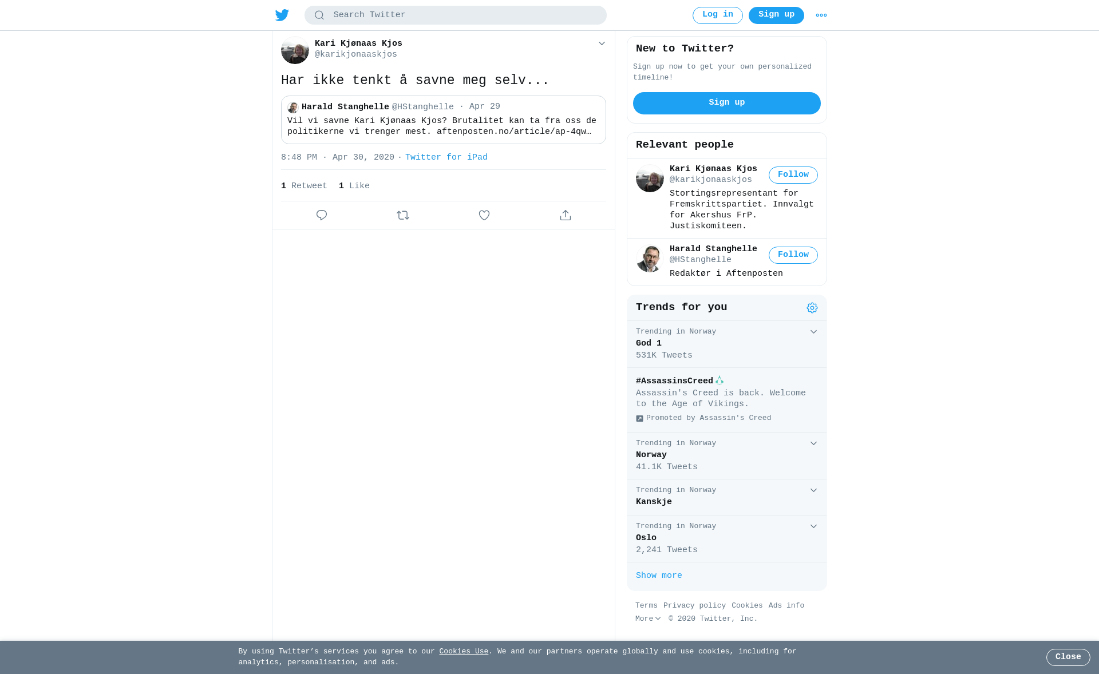The height and width of the screenshot is (674, 1099).
Task: Click the share tweet icon
Action: (x=566, y=215)
